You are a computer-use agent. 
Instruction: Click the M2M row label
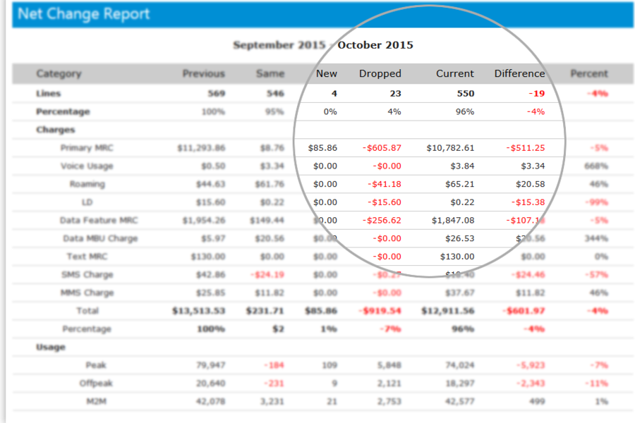(x=97, y=402)
